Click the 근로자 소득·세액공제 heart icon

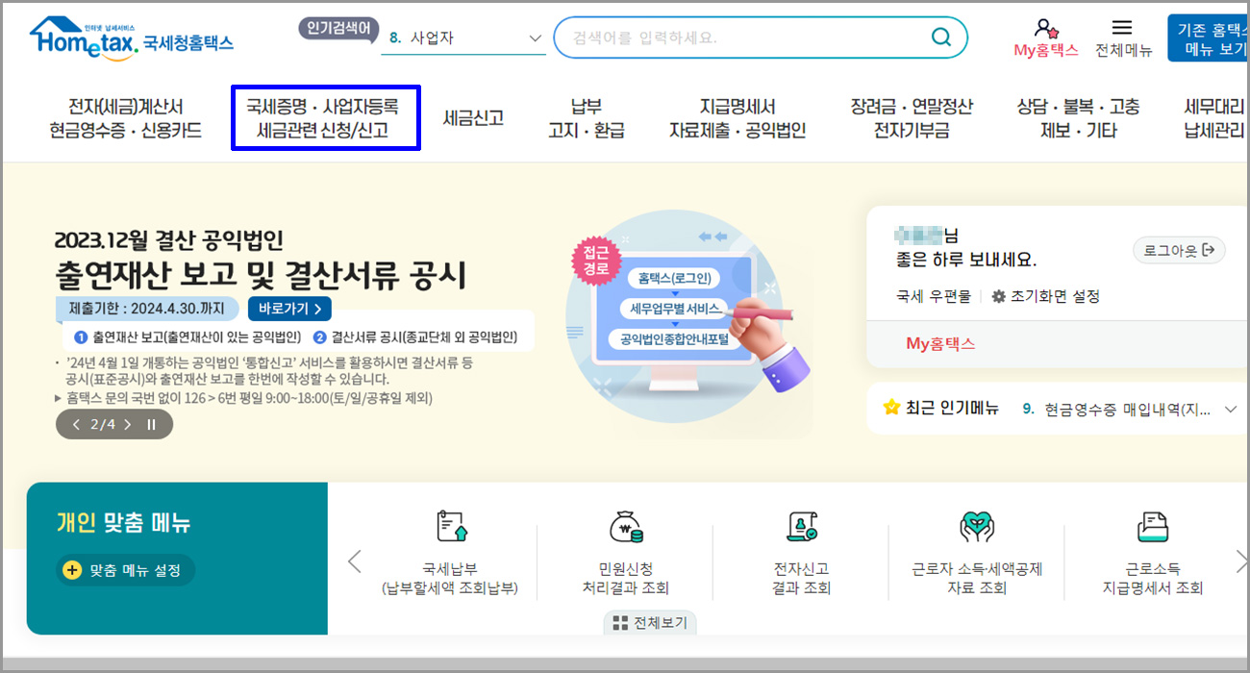pyautogui.click(x=977, y=527)
